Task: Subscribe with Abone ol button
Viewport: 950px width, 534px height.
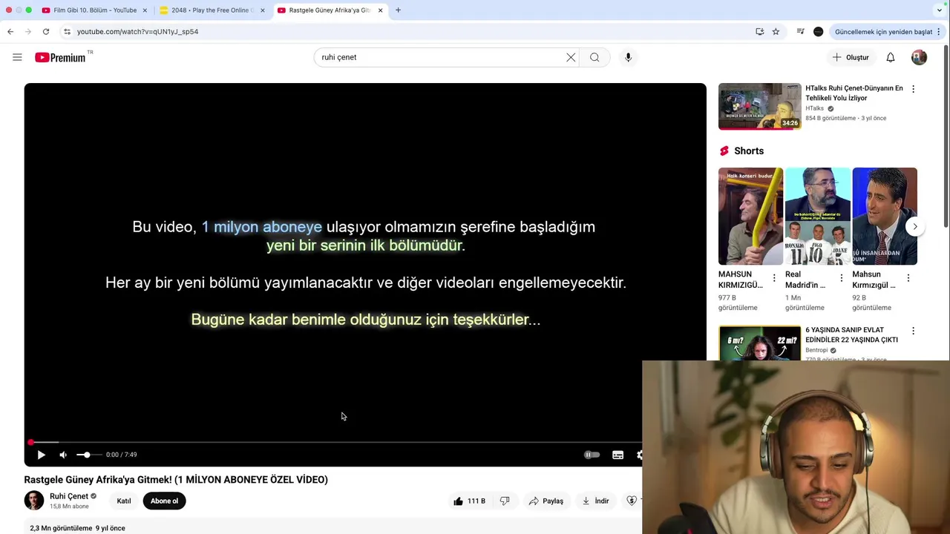Action: (164, 501)
